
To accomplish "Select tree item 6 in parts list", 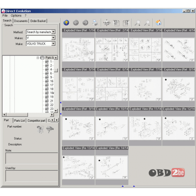I will [x=50, y=73].
